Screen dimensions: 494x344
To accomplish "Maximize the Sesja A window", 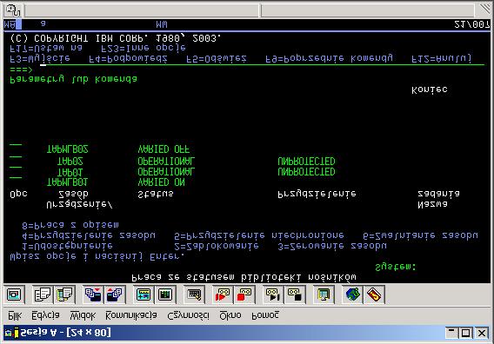I will click(465, 333).
